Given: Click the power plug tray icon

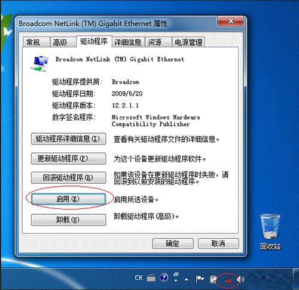Looking at the screenshot, I should (x=213, y=279).
